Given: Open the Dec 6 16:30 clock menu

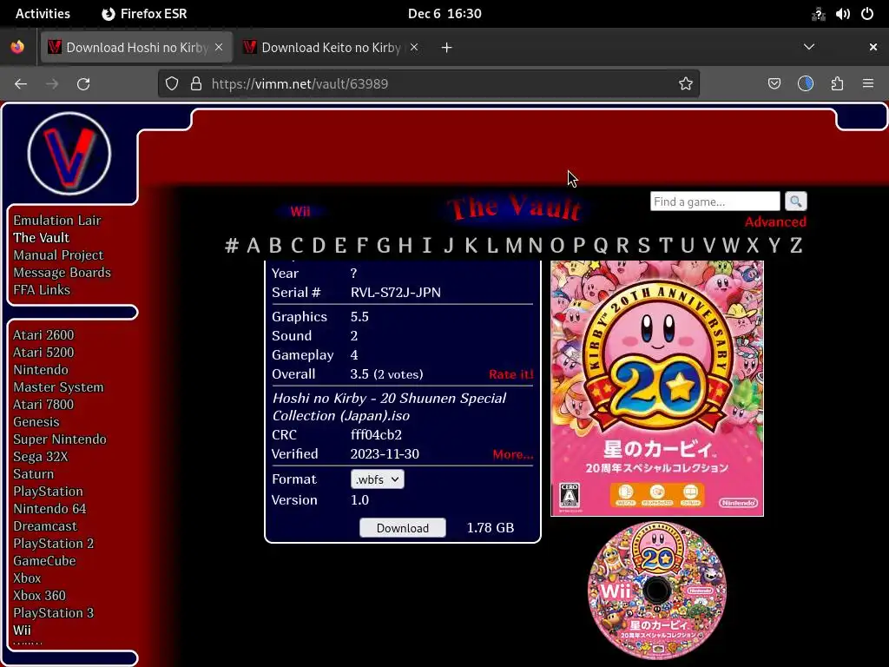Looking at the screenshot, I should (444, 14).
